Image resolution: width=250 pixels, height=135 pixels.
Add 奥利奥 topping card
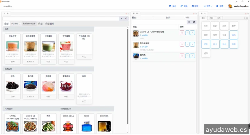(x=30, y=86)
